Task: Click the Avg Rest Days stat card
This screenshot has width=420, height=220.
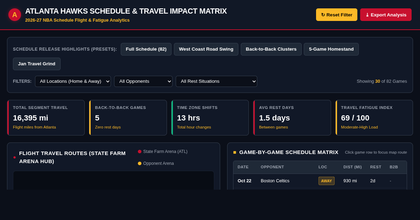Action: (x=292, y=118)
